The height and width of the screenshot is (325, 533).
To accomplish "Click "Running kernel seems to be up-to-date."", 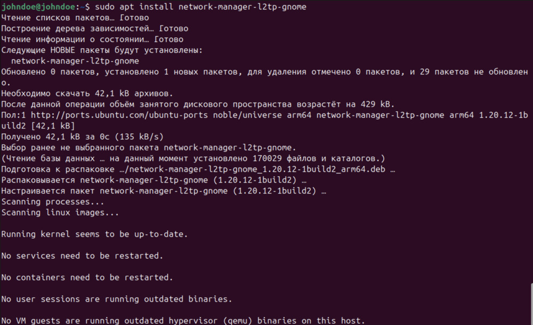I will [94, 234].
